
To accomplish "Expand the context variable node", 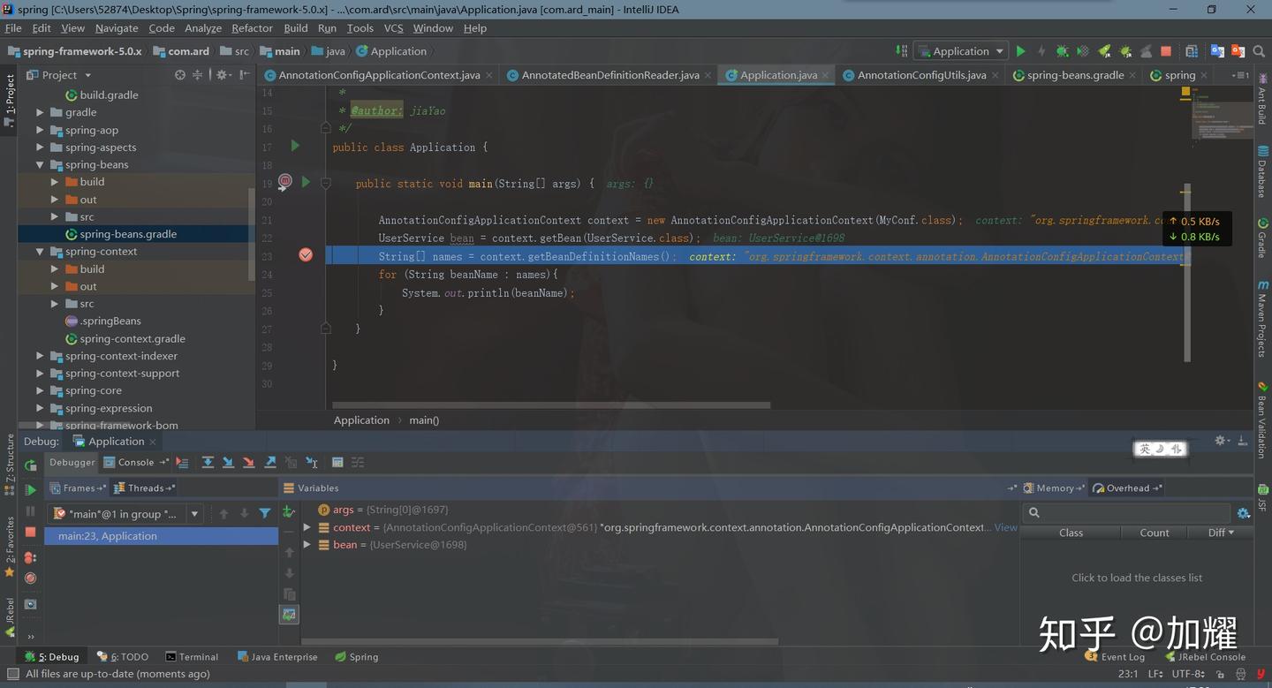I will [x=307, y=527].
